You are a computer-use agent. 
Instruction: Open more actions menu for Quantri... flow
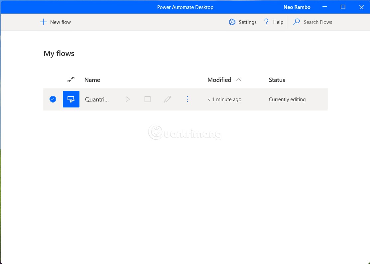(x=187, y=99)
